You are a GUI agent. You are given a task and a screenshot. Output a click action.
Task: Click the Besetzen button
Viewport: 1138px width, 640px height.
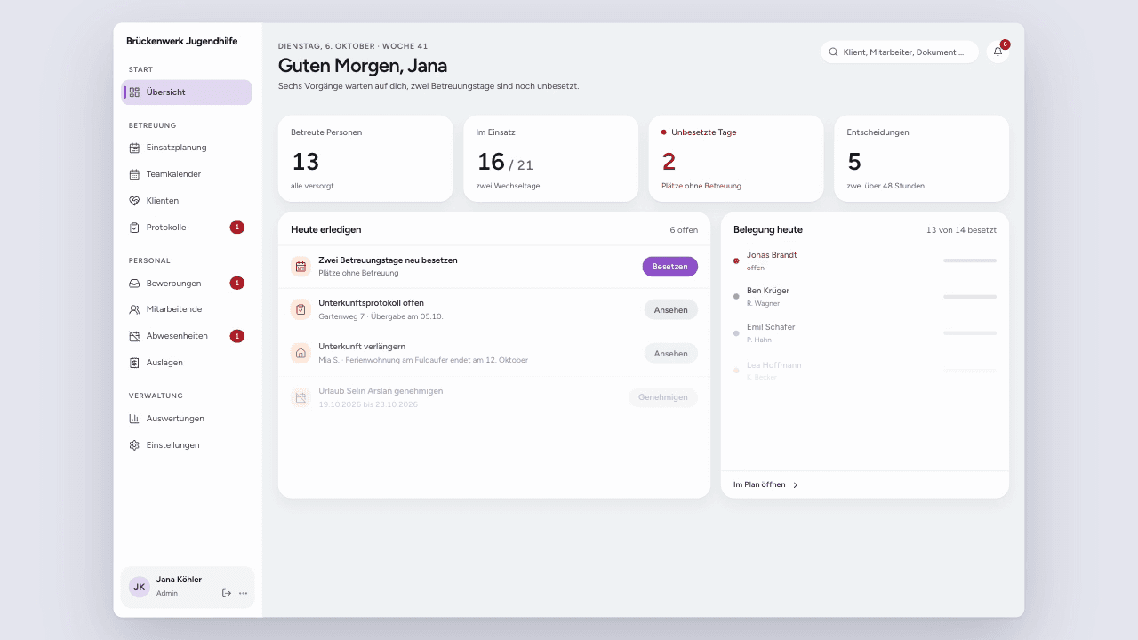tap(670, 267)
